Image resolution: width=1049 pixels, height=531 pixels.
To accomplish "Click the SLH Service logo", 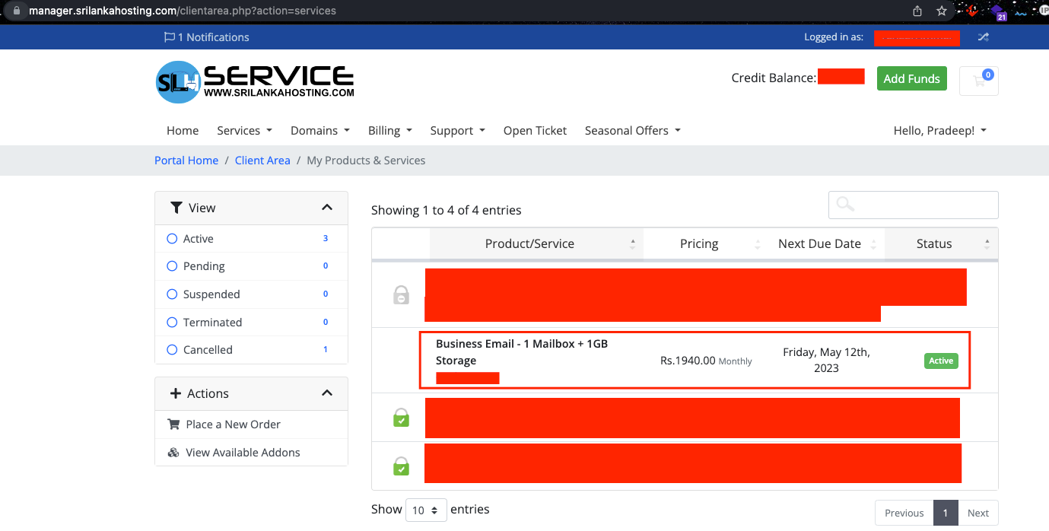I will [x=254, y=81].
